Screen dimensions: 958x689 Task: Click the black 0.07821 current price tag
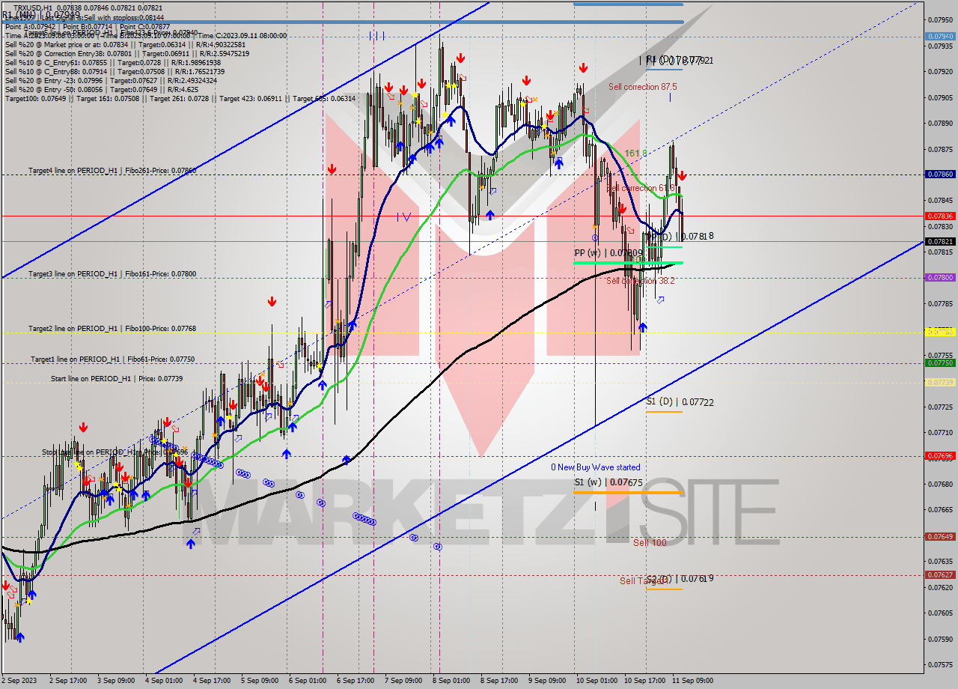[x=940, y=242]
